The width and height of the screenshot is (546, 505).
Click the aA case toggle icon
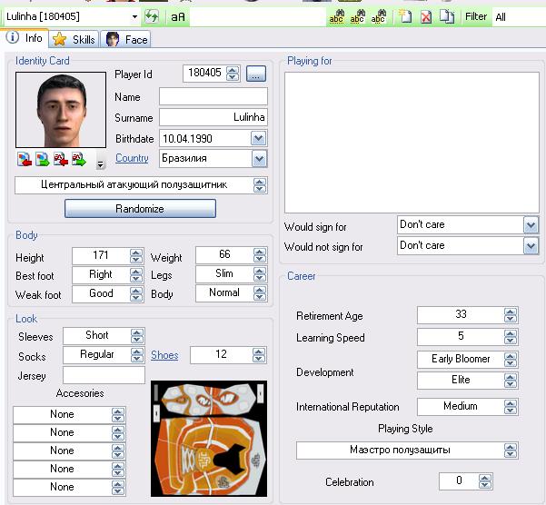coord(178,16)
